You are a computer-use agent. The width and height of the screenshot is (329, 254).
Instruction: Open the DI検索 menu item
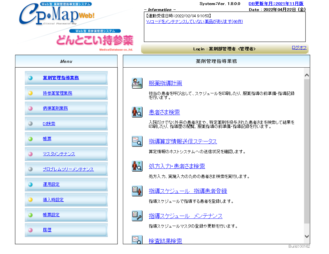[49, 124]
